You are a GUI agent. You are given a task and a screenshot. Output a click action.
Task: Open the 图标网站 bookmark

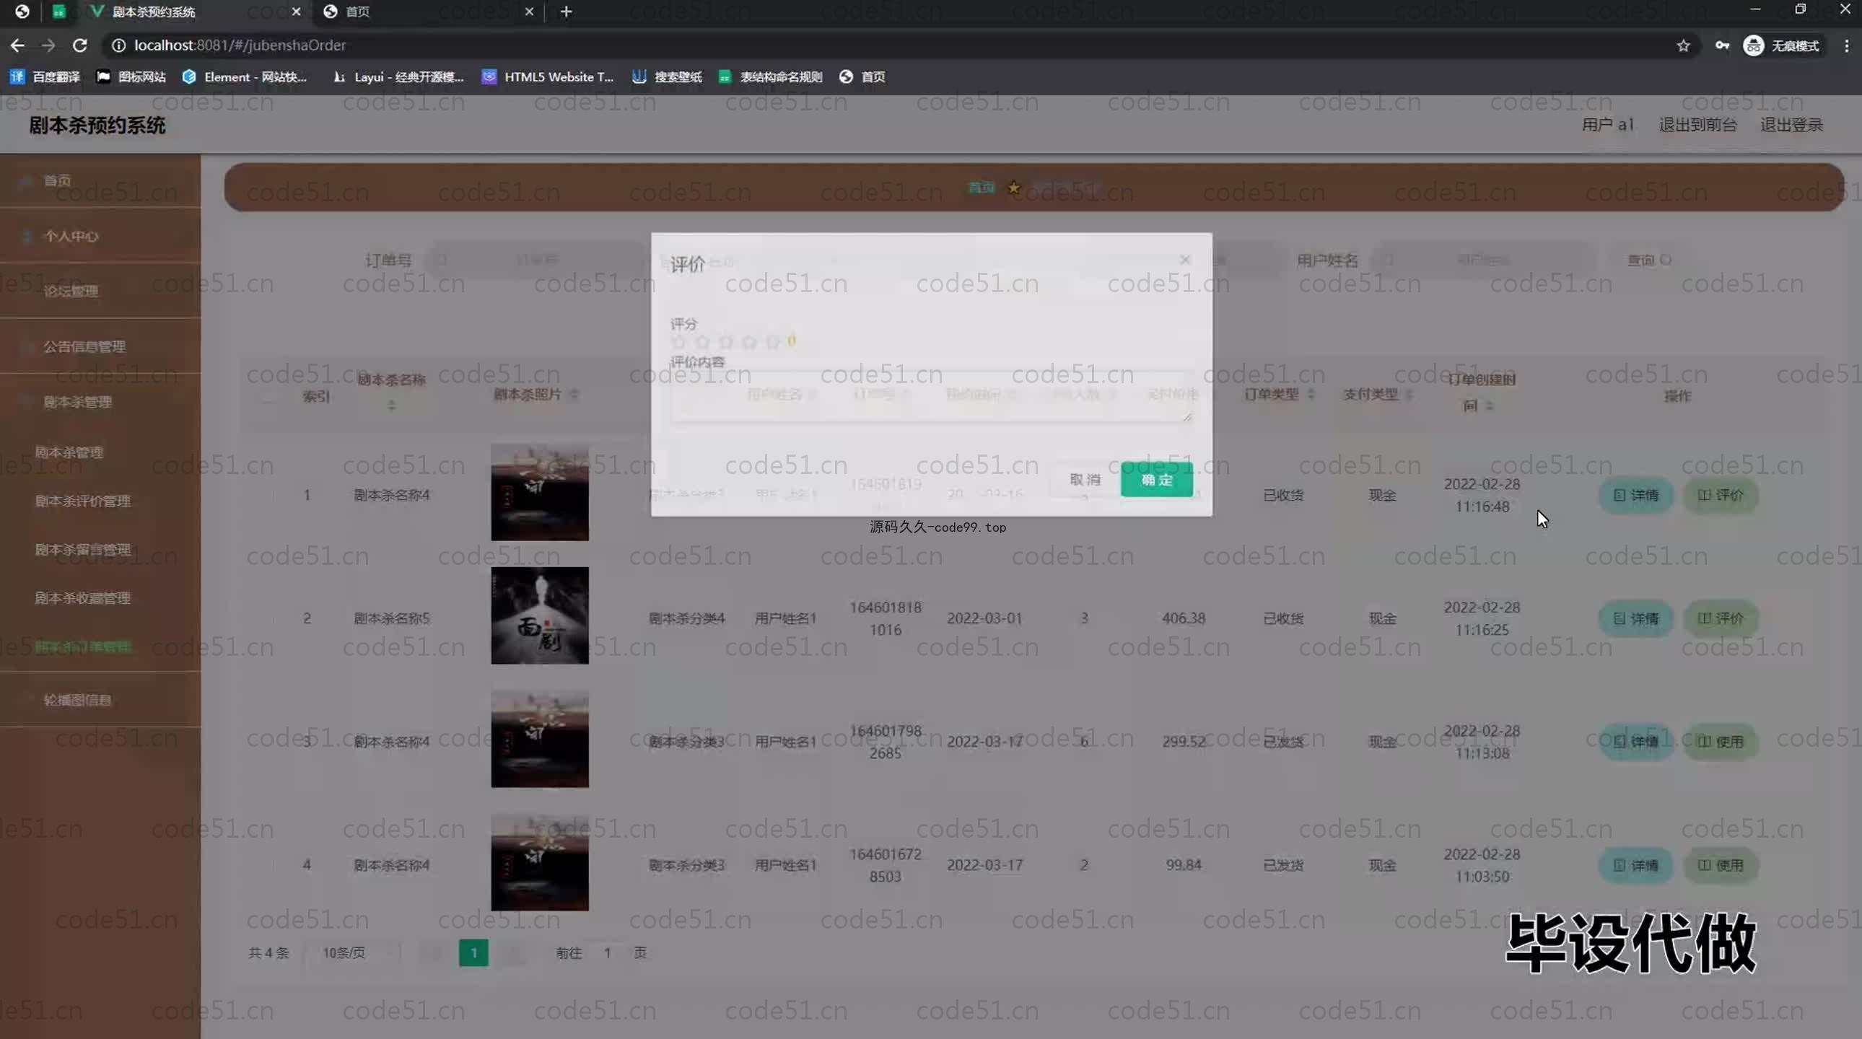click(131, 76)
